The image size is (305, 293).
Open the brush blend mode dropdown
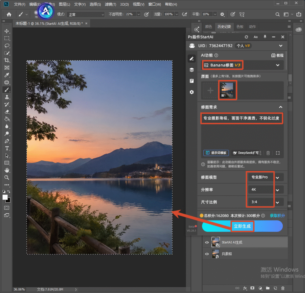click(85, 14)
